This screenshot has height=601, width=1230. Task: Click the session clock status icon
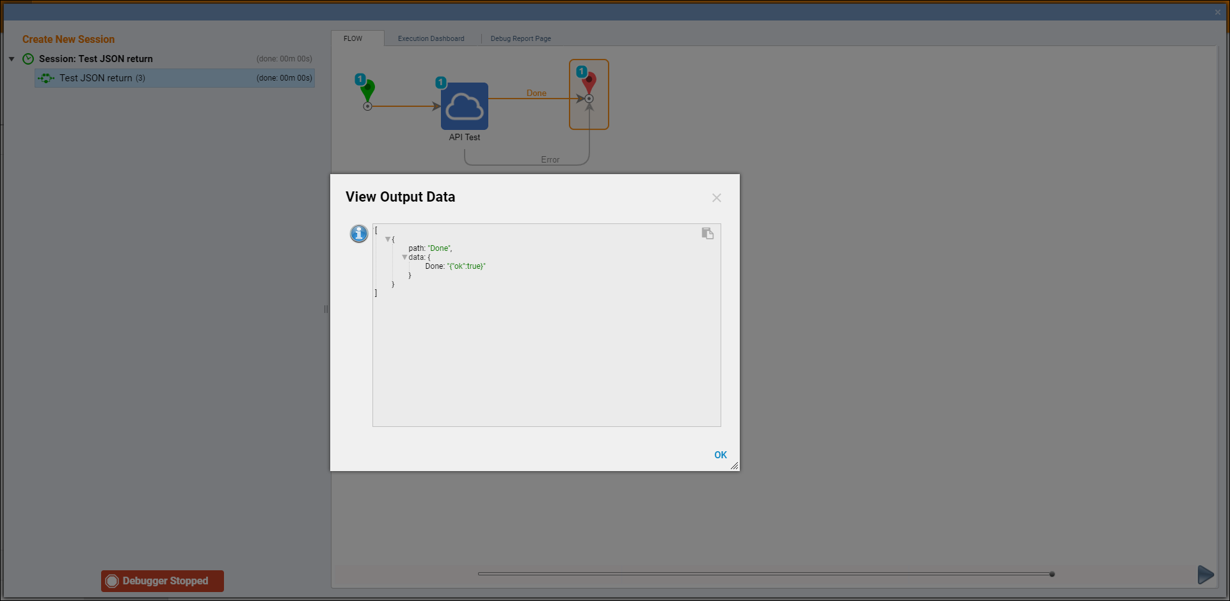28,59
